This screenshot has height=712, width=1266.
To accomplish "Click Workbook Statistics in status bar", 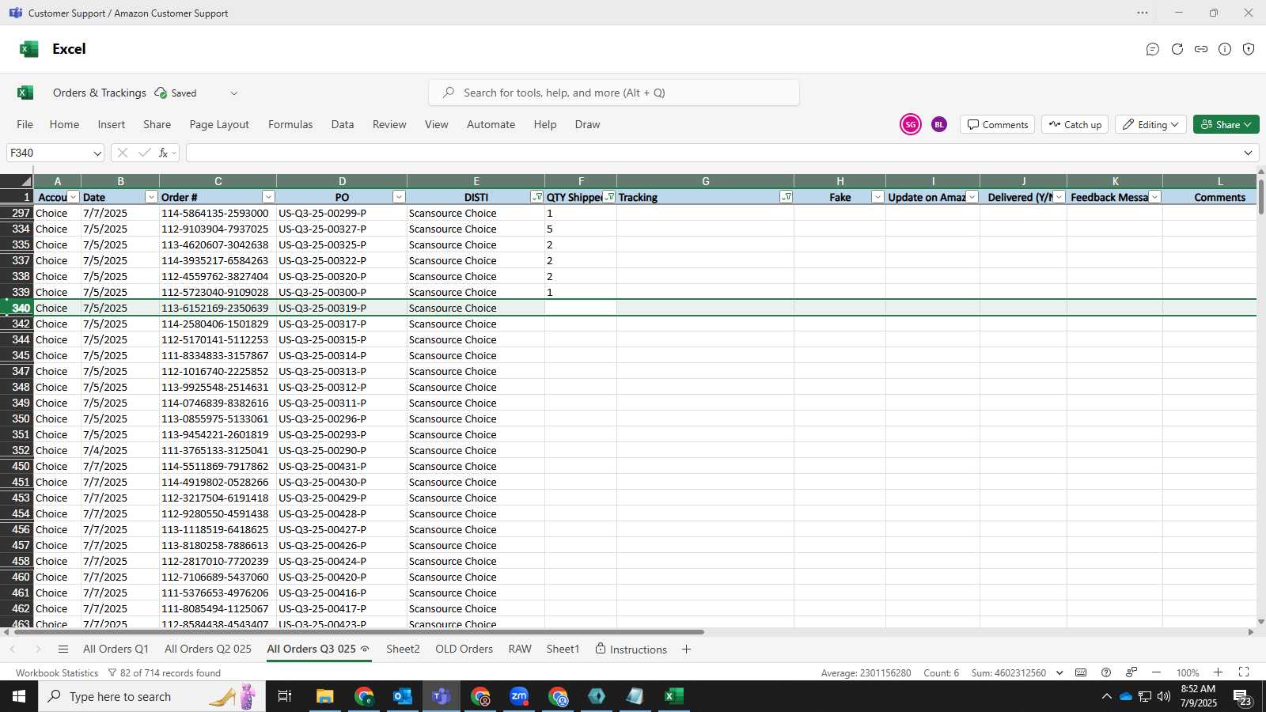I will tap(57, 672).
